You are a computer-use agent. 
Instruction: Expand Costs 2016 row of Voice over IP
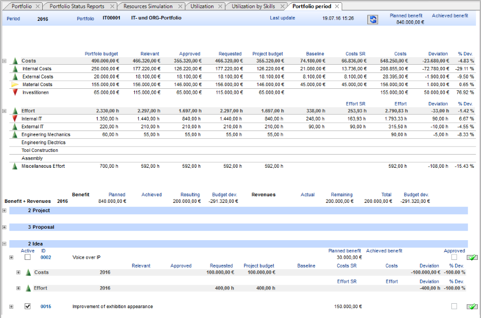click(x=19, y=272)
